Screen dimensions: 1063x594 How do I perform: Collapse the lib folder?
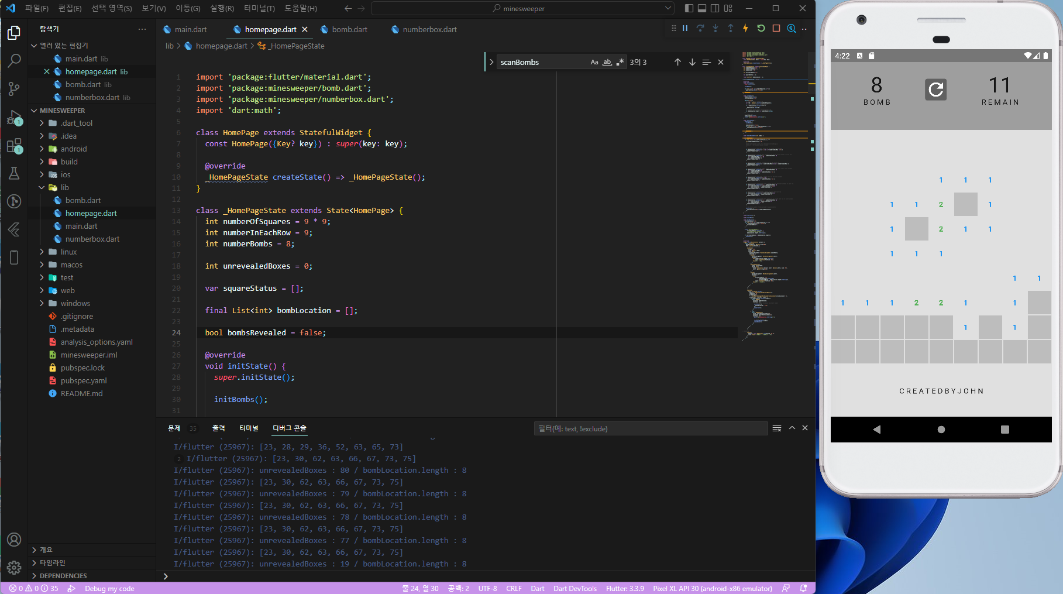tap(64, 187)
